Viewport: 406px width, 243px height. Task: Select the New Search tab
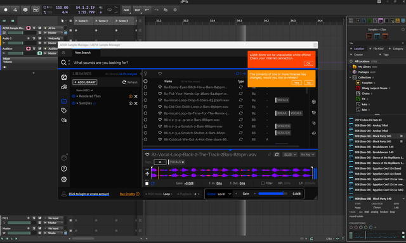[x=82, y=53]
